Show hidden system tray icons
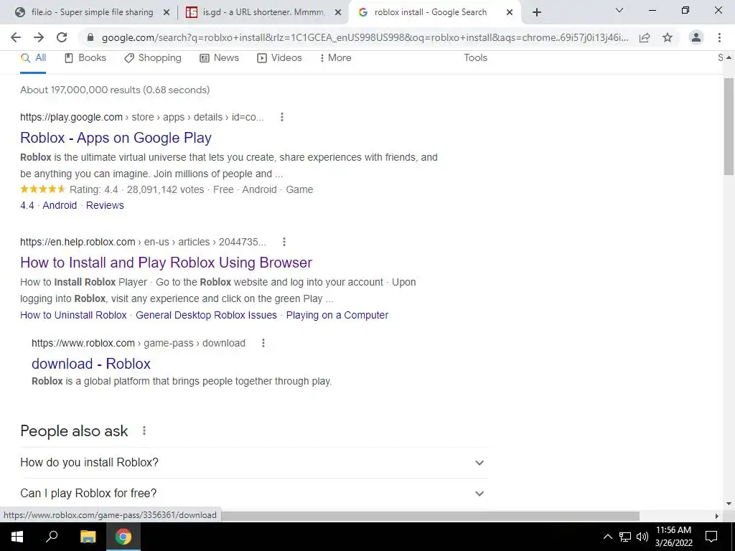 pyautogui.click(x=607, y=537)
